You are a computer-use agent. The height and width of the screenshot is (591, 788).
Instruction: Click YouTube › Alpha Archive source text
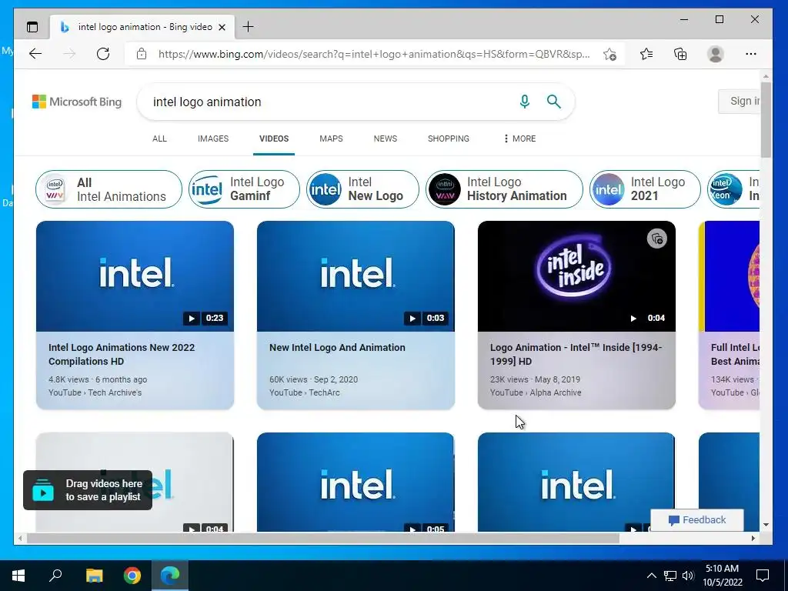[536, 392]
